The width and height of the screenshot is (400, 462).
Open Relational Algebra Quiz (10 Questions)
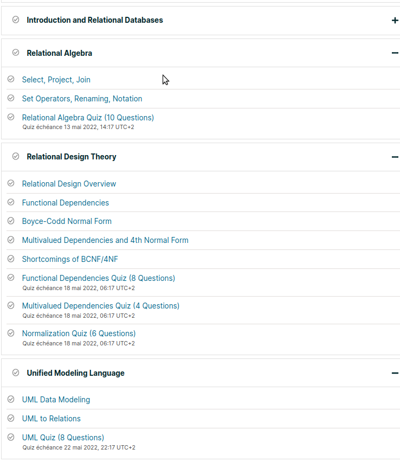tap(88, 118)
